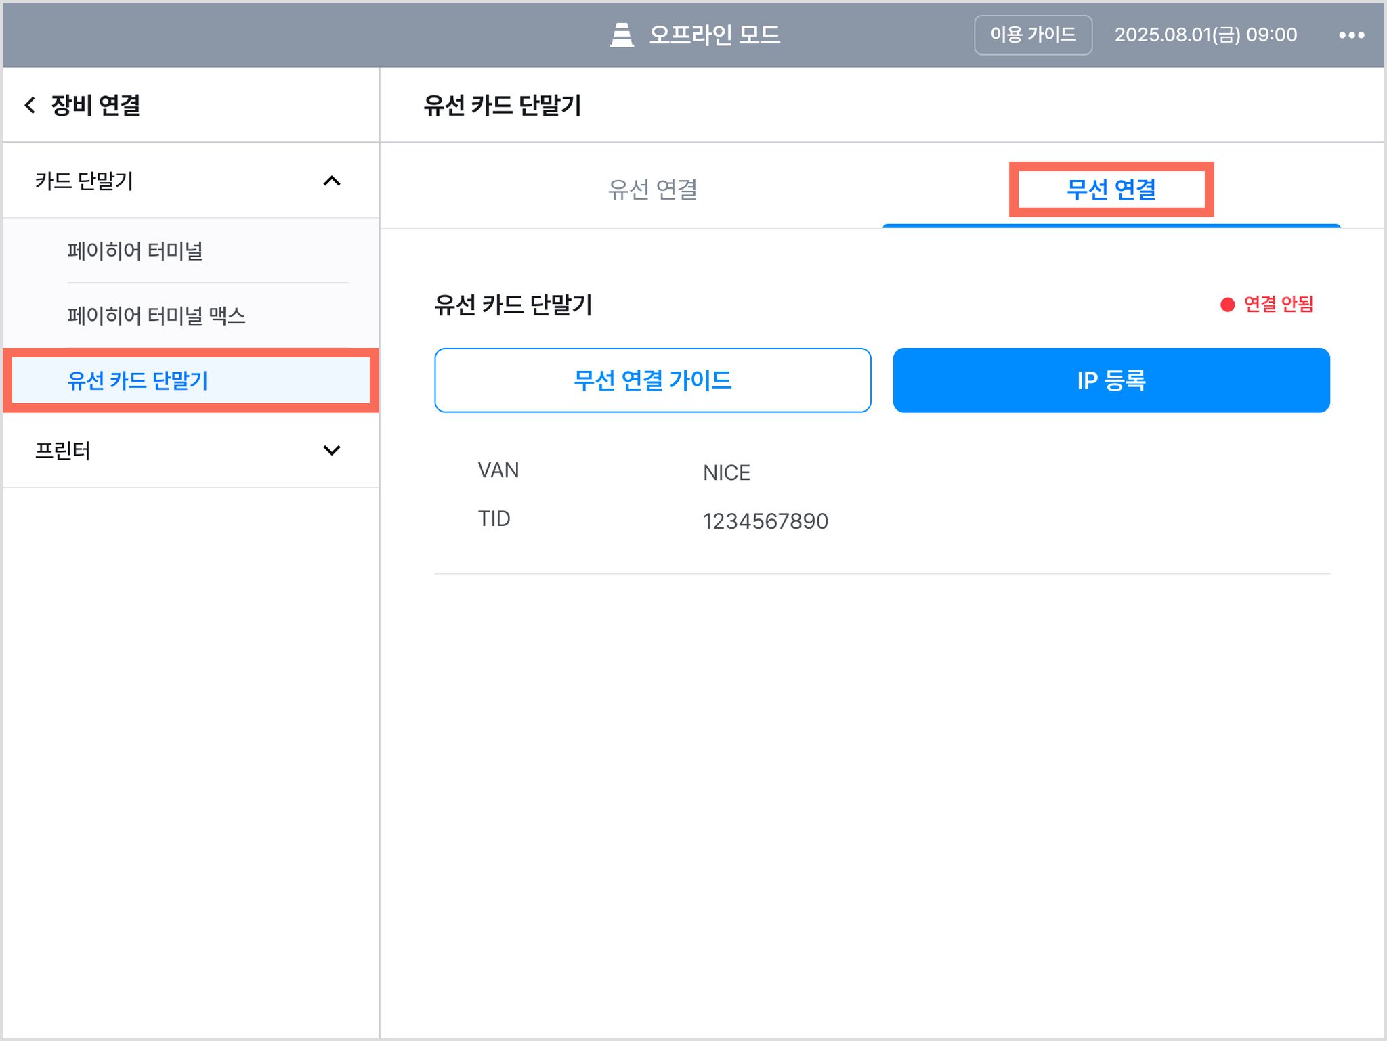
Task: Select 페이히어 터미널 맥스 in sidebar
Action: coord(156,315)
